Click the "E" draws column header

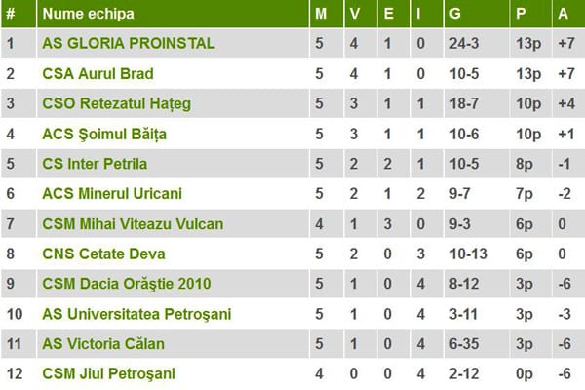(x=388, y=14)
